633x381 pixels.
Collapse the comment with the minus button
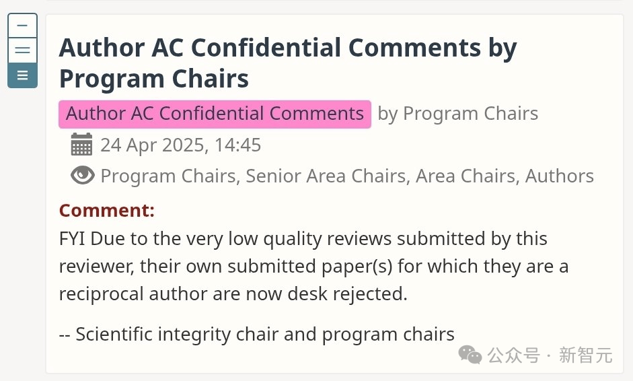coord(22,26)
